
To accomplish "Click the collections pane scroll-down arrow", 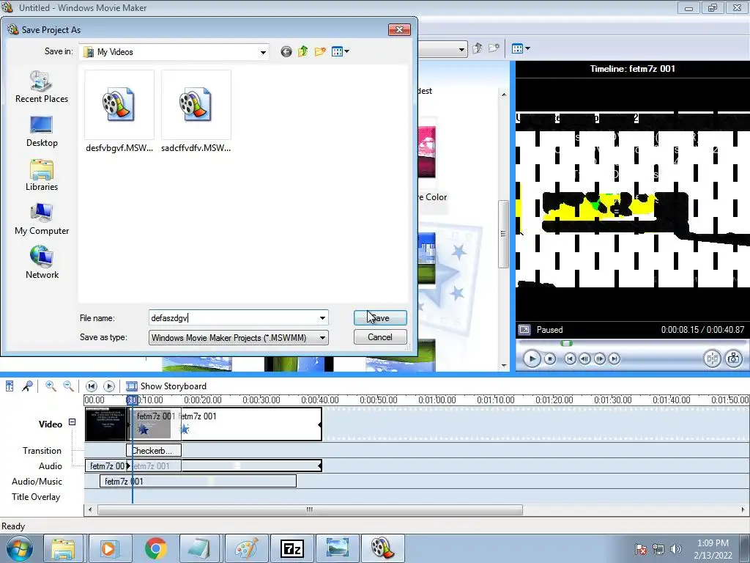I will tap(504, 365).
